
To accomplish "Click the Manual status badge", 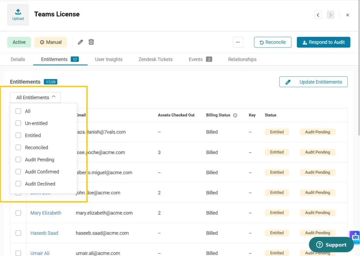I will (51, 42).
